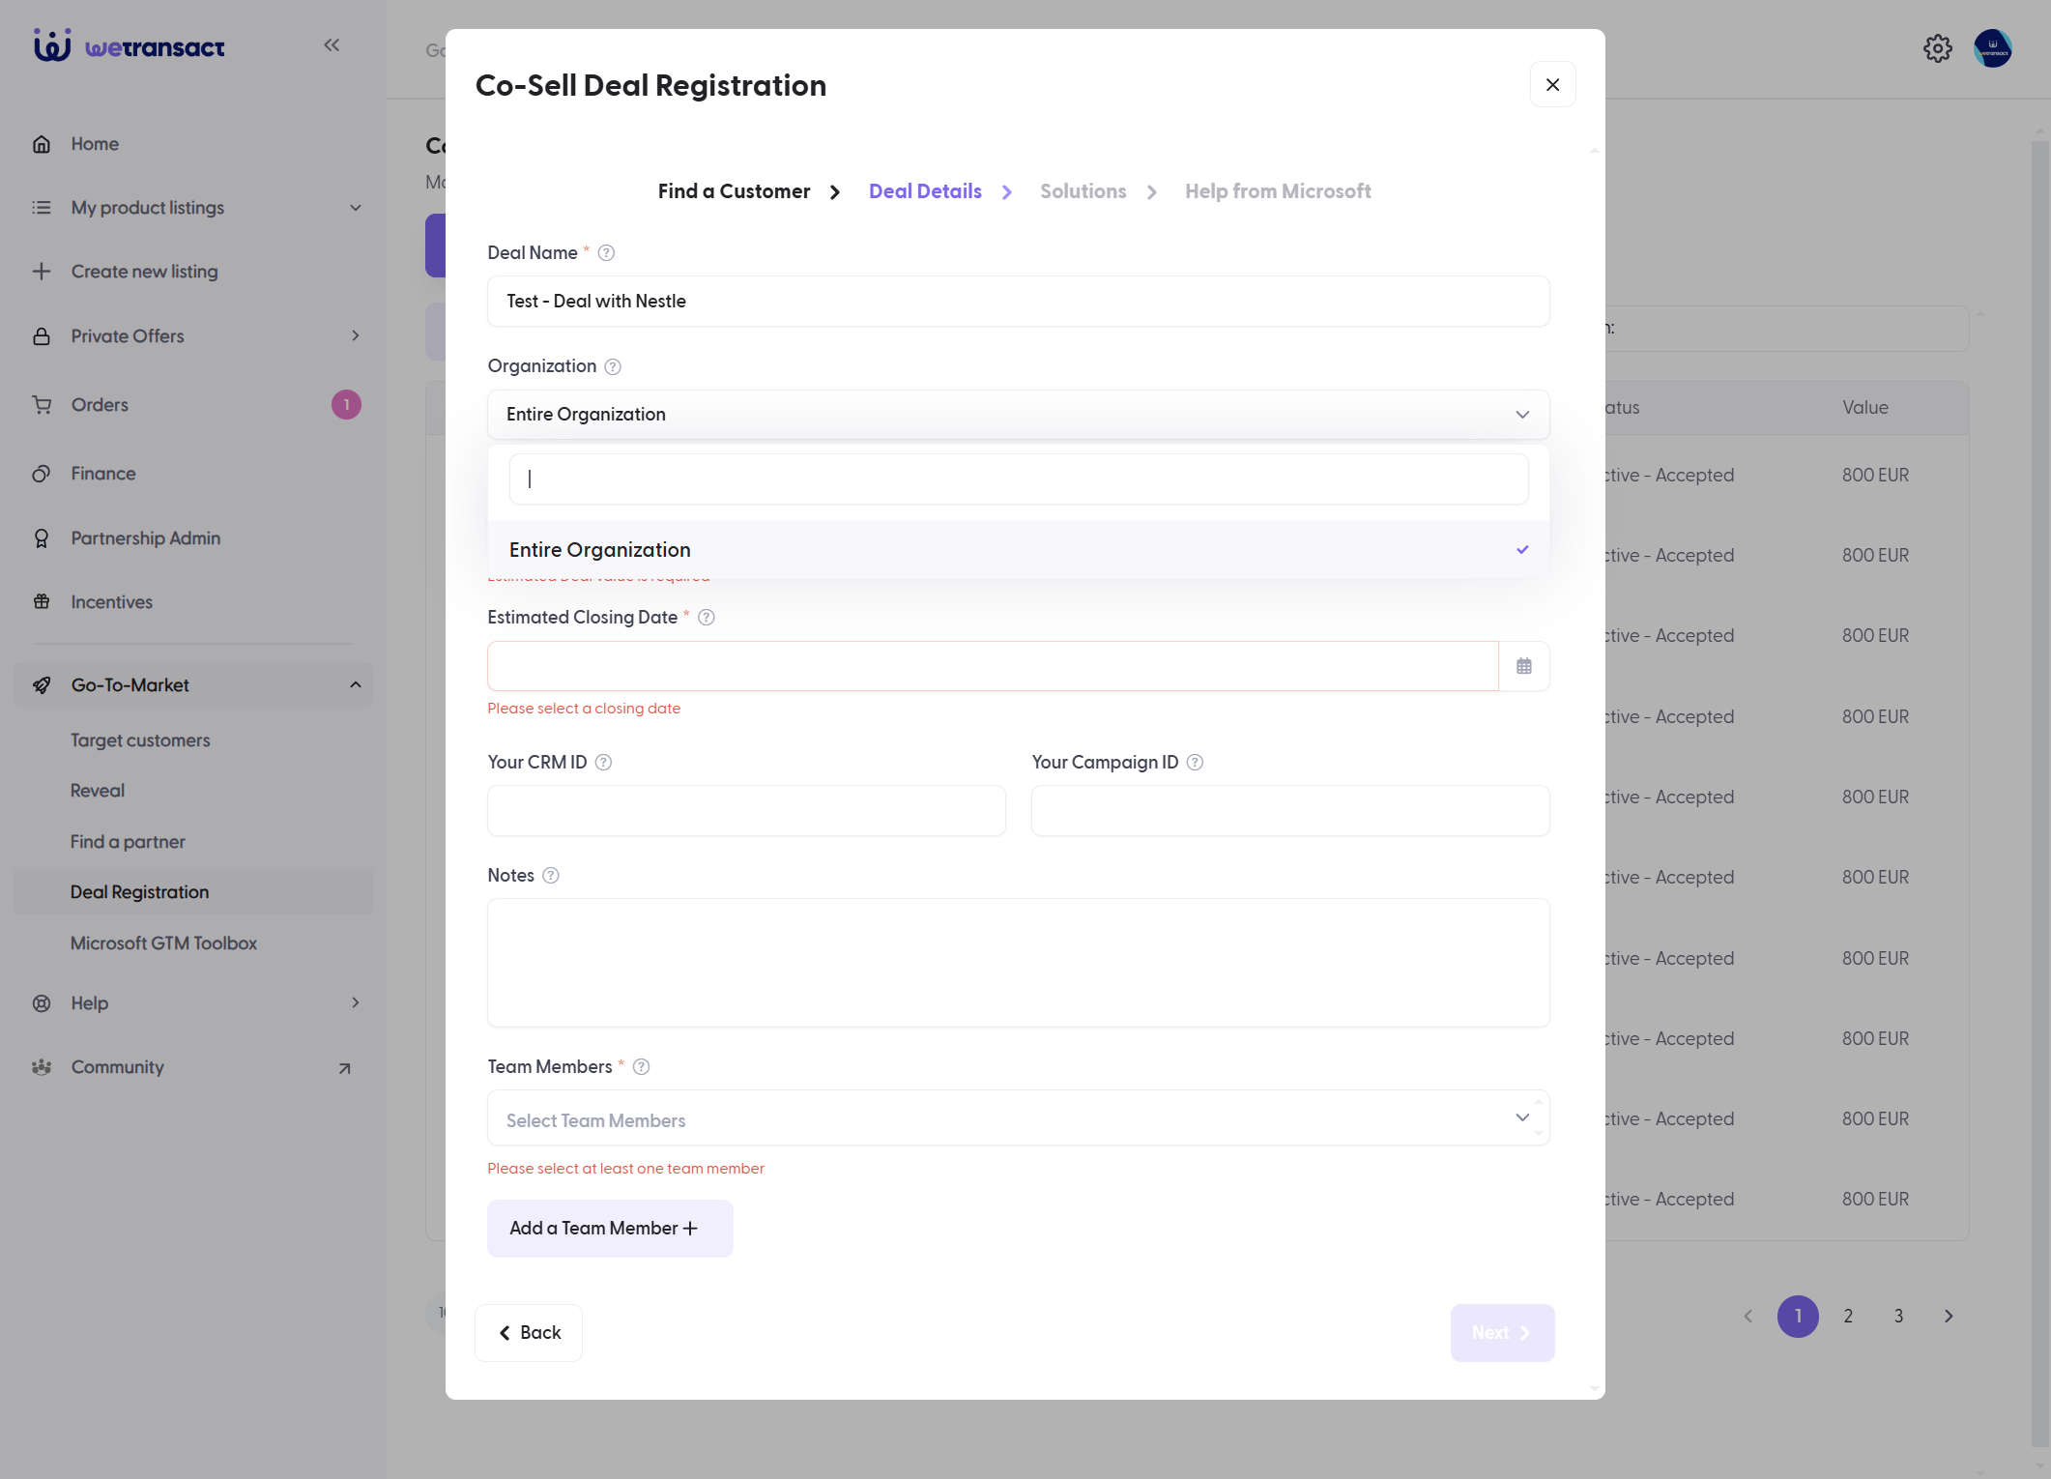2051x1479 pixels.
Task: Click the Organization search box
Action: (1018, 478)
